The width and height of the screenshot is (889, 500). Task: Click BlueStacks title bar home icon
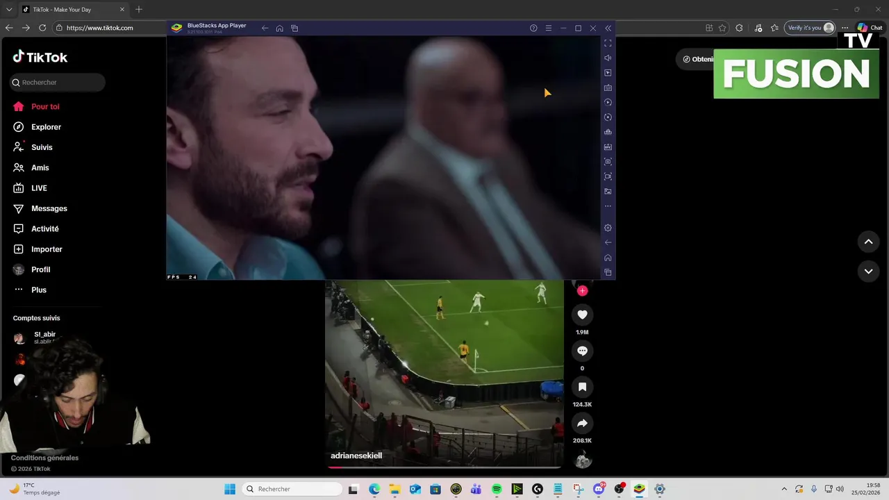point(279,28)
